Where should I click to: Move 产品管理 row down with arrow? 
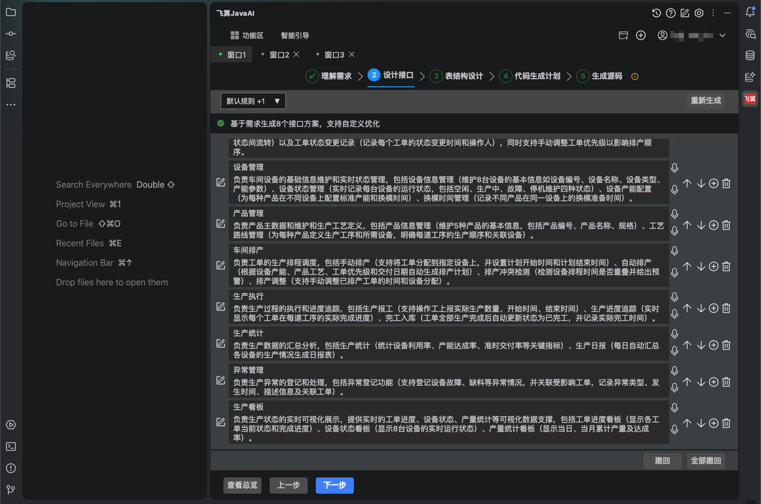point(700,225)
